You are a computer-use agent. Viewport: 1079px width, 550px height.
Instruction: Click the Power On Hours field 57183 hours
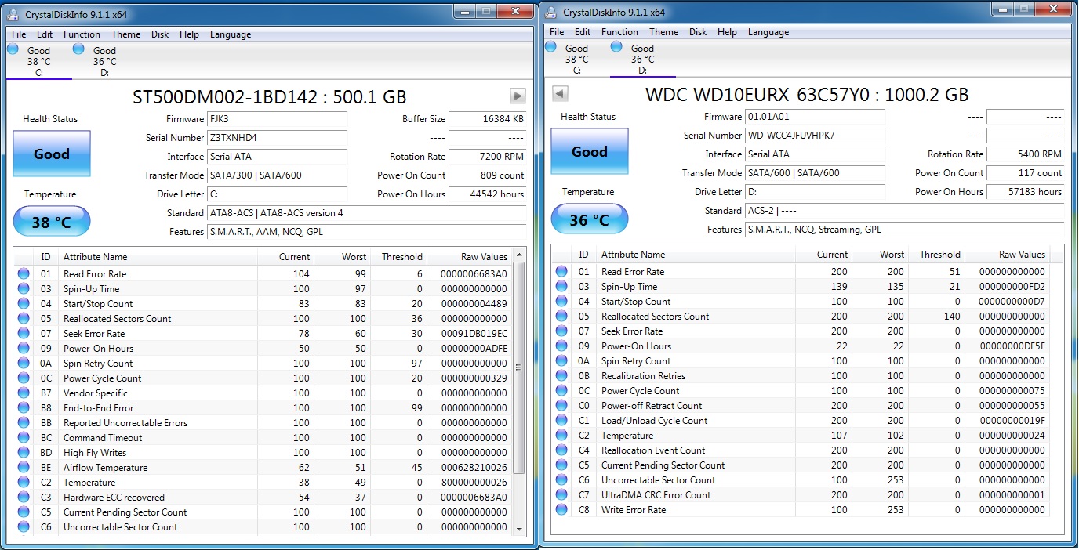pos(1026,192)
